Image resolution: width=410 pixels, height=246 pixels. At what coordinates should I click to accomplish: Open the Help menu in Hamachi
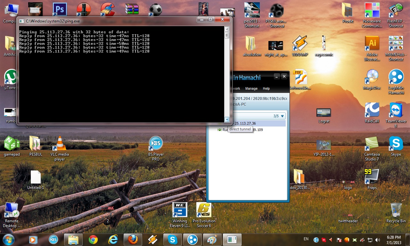[266, 88]
